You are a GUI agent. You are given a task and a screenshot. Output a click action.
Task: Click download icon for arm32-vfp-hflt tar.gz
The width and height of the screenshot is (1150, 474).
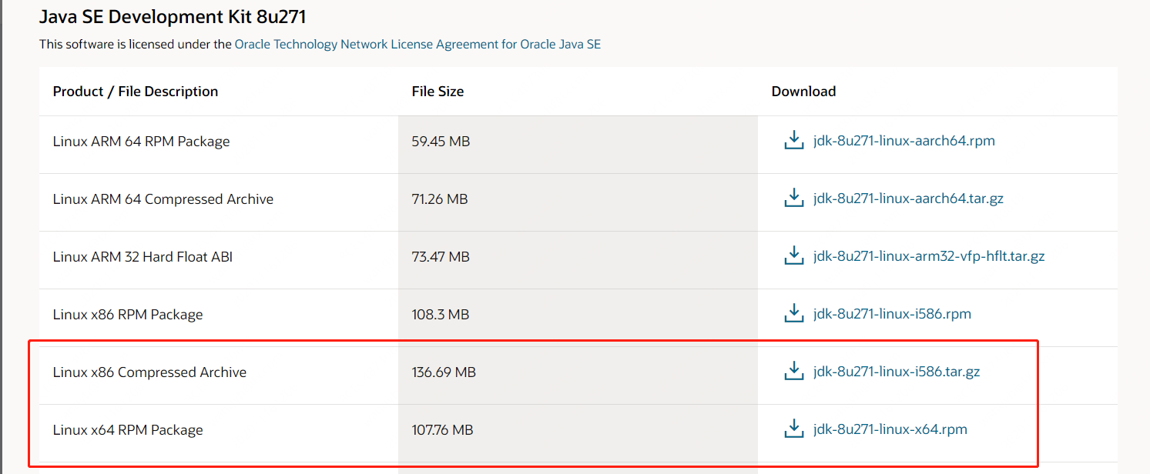point(793,256)
